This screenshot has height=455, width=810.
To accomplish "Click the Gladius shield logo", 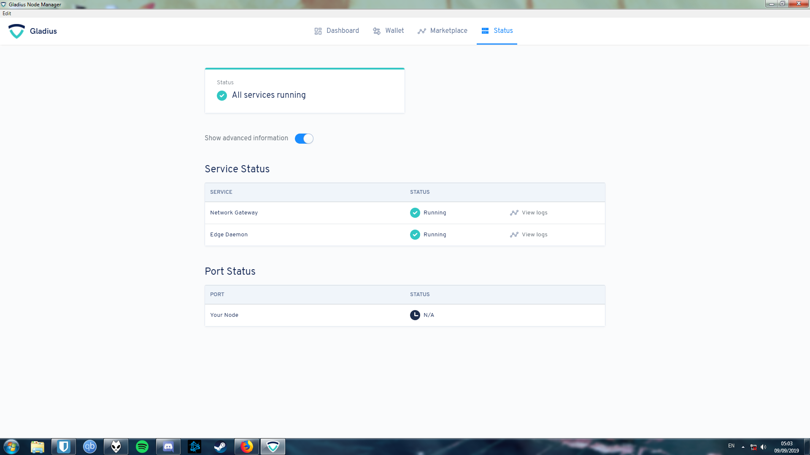I will [17, 31].
